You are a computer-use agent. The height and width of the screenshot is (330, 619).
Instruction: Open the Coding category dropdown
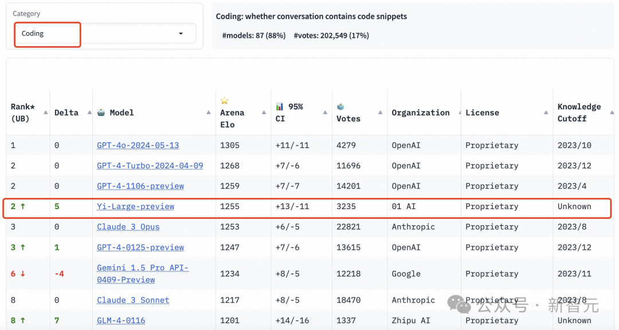[105, 34]
